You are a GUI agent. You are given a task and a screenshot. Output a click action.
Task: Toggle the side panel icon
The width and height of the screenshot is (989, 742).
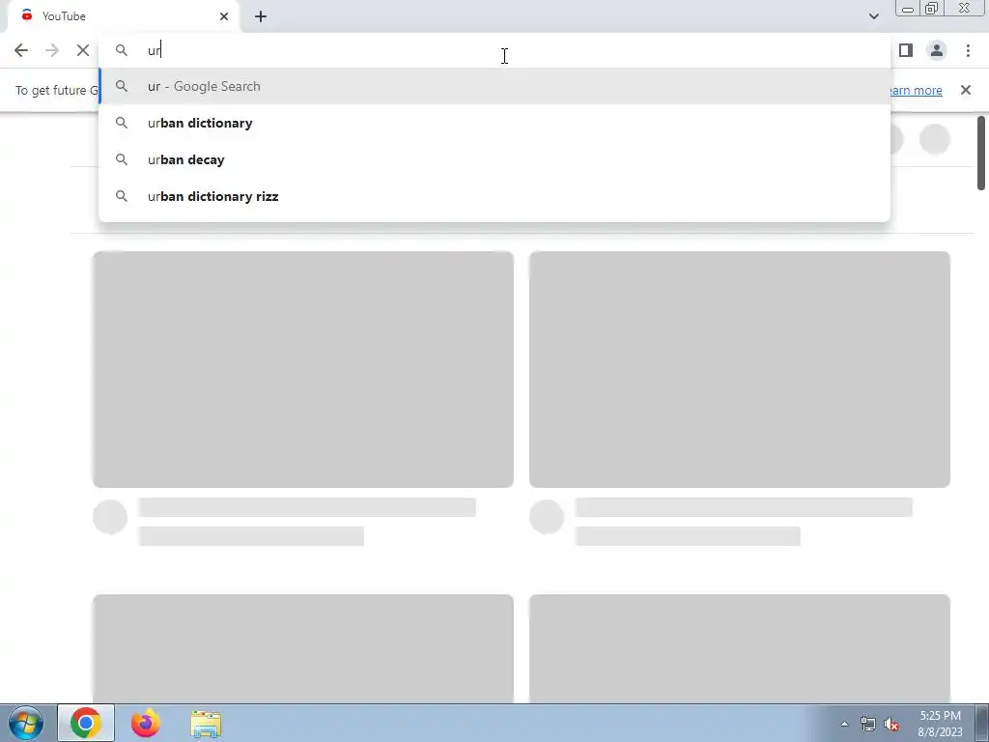[906, 50]
